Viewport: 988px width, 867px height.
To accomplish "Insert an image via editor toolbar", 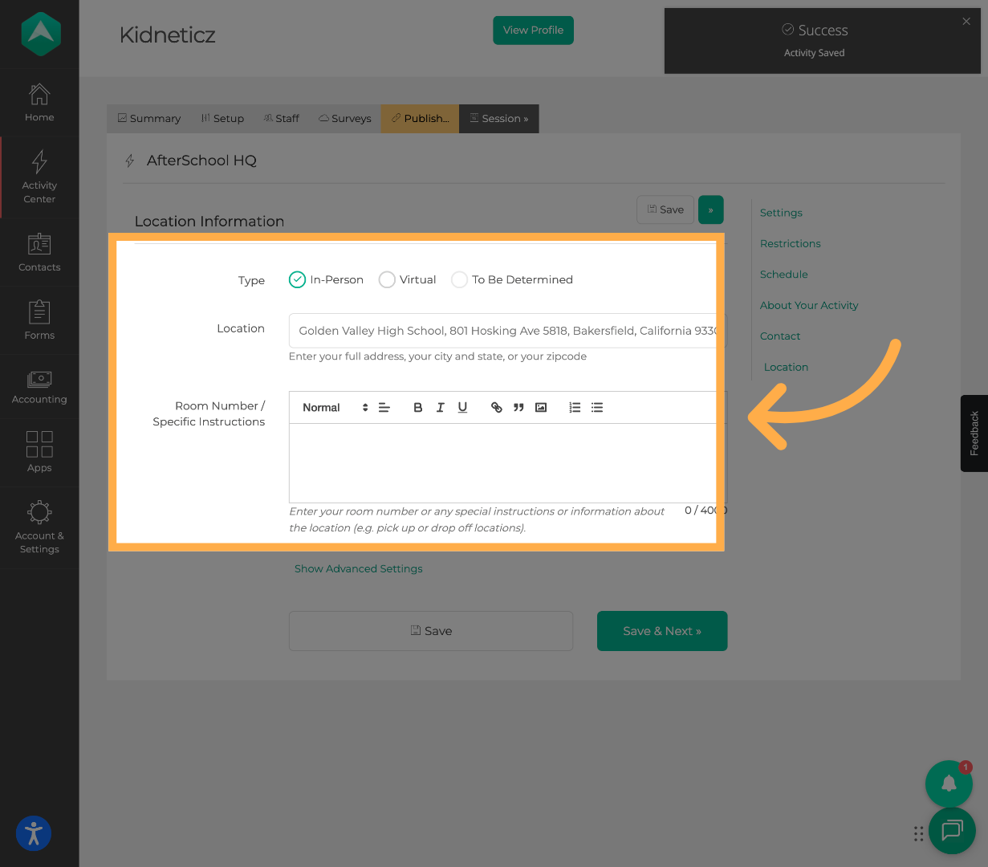I will tap(541, 408).
